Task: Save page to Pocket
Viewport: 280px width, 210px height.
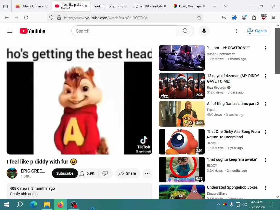Action: point(224,17)
